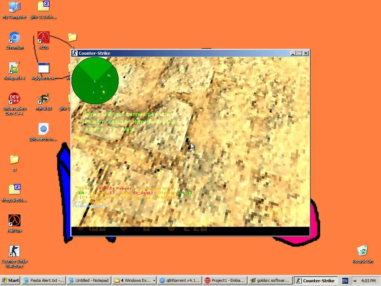Click the de_dust2 map info chat line
The image size is (381, 286).
coord(134,193)
